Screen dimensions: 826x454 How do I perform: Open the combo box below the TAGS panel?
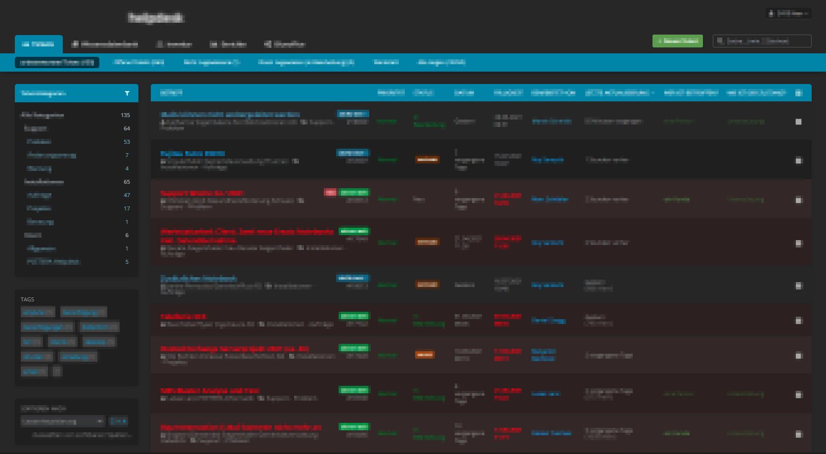point(62,421)
